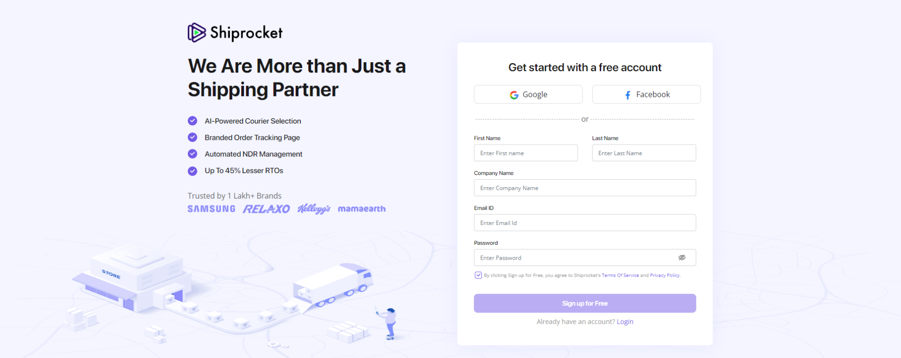Click the Samsung brand logo
Screen dimensions: 901x358
(212, 209)
